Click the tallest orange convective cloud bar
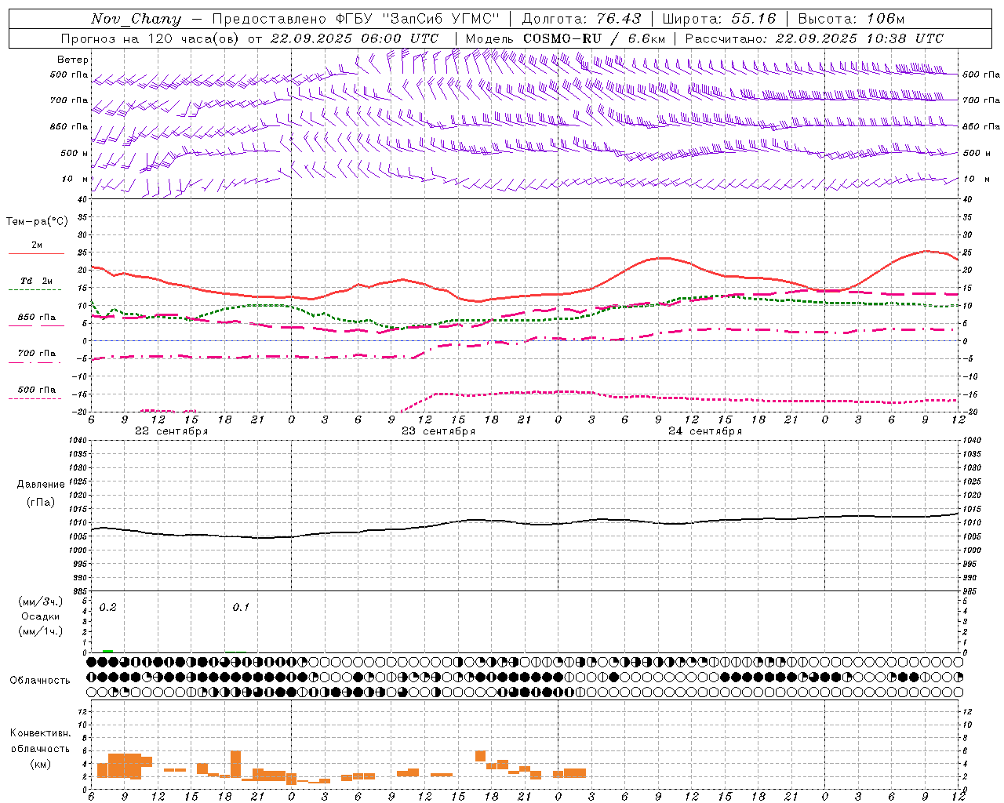The width and height of the screenshot is (1004, 803). tap(235, 764)
